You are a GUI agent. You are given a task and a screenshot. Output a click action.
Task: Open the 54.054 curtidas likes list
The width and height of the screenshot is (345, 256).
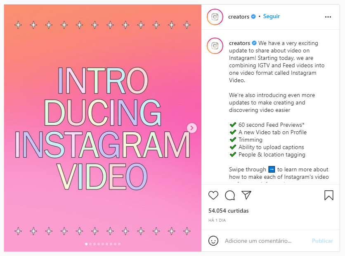228,211
